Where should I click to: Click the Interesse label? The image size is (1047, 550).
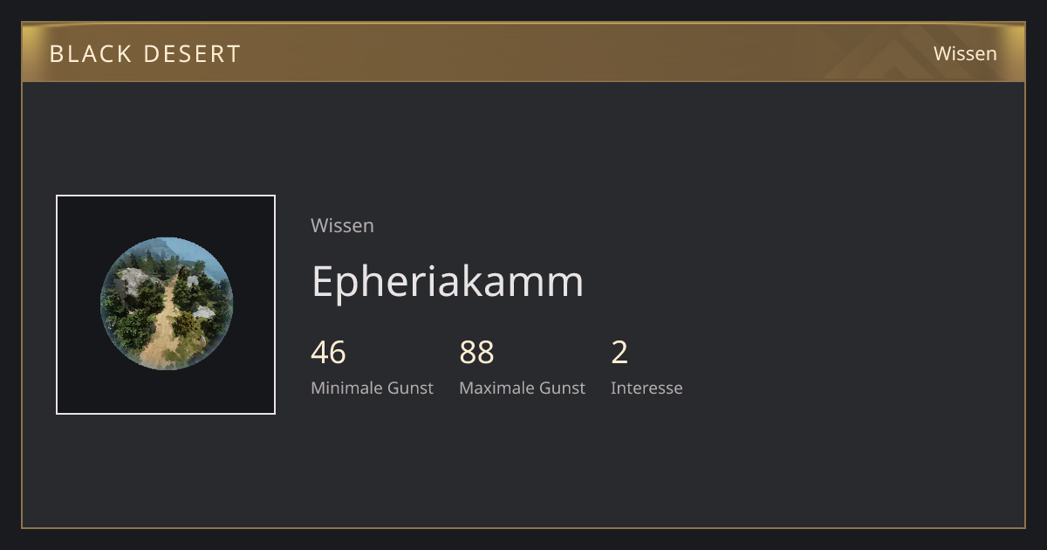point(647,388)
